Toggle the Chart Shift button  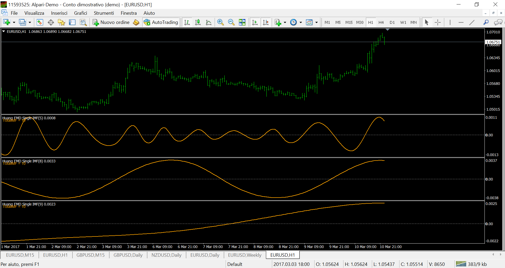(266, 22)
